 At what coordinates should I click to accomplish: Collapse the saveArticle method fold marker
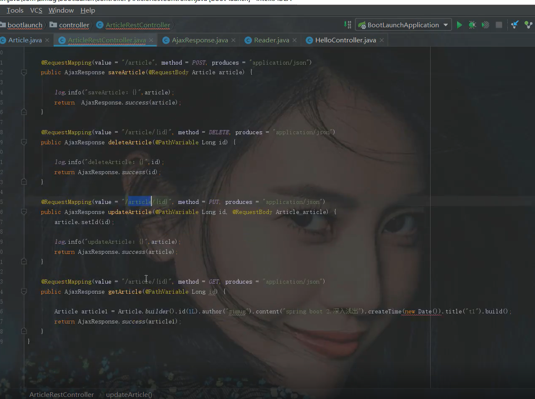tap(24, 72)
